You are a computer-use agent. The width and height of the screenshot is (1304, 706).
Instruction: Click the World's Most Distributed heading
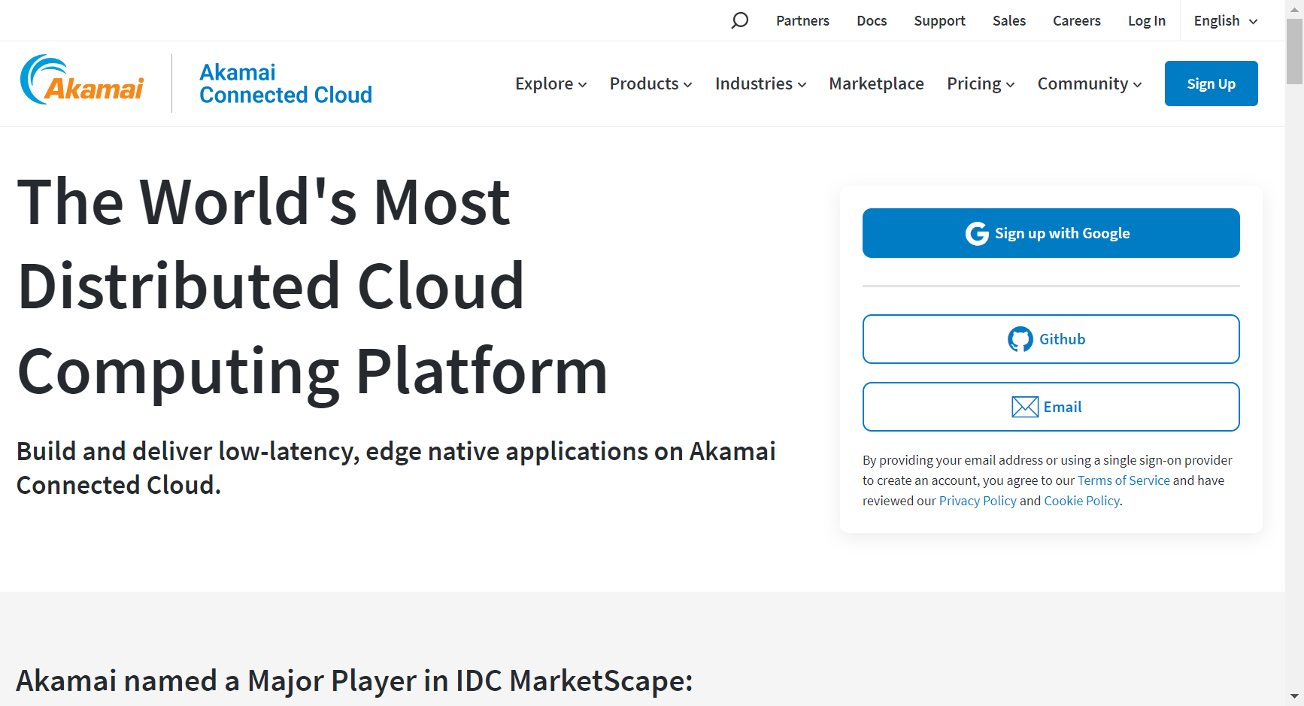point(312,286)
